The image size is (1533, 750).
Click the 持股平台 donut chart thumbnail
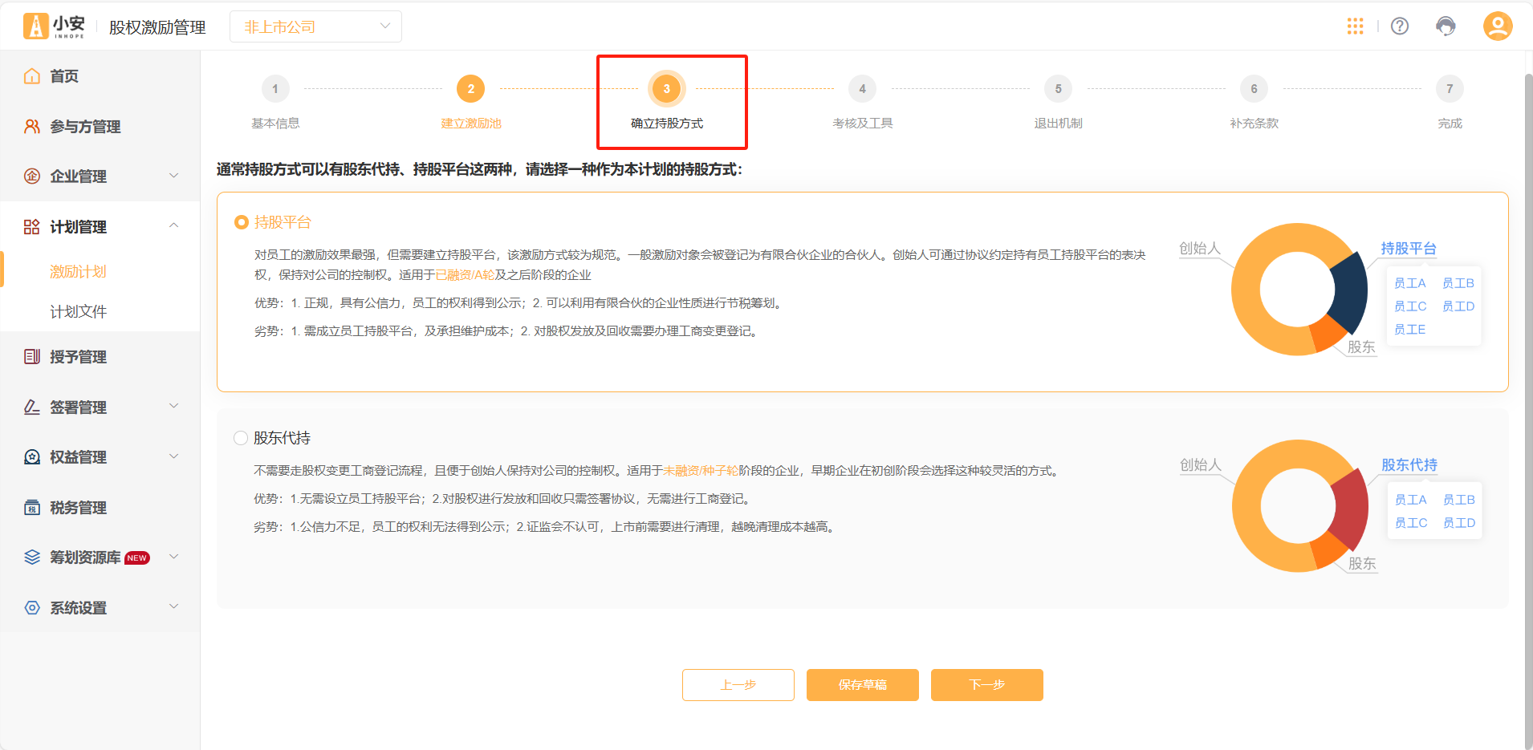coord(1299,290)
